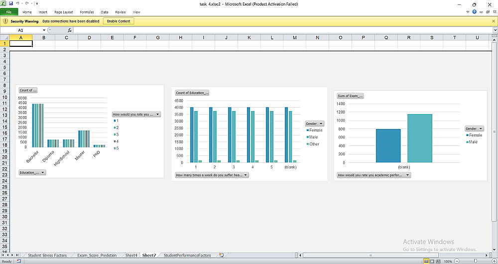Click the Redo arrow icon

point(27,4)
